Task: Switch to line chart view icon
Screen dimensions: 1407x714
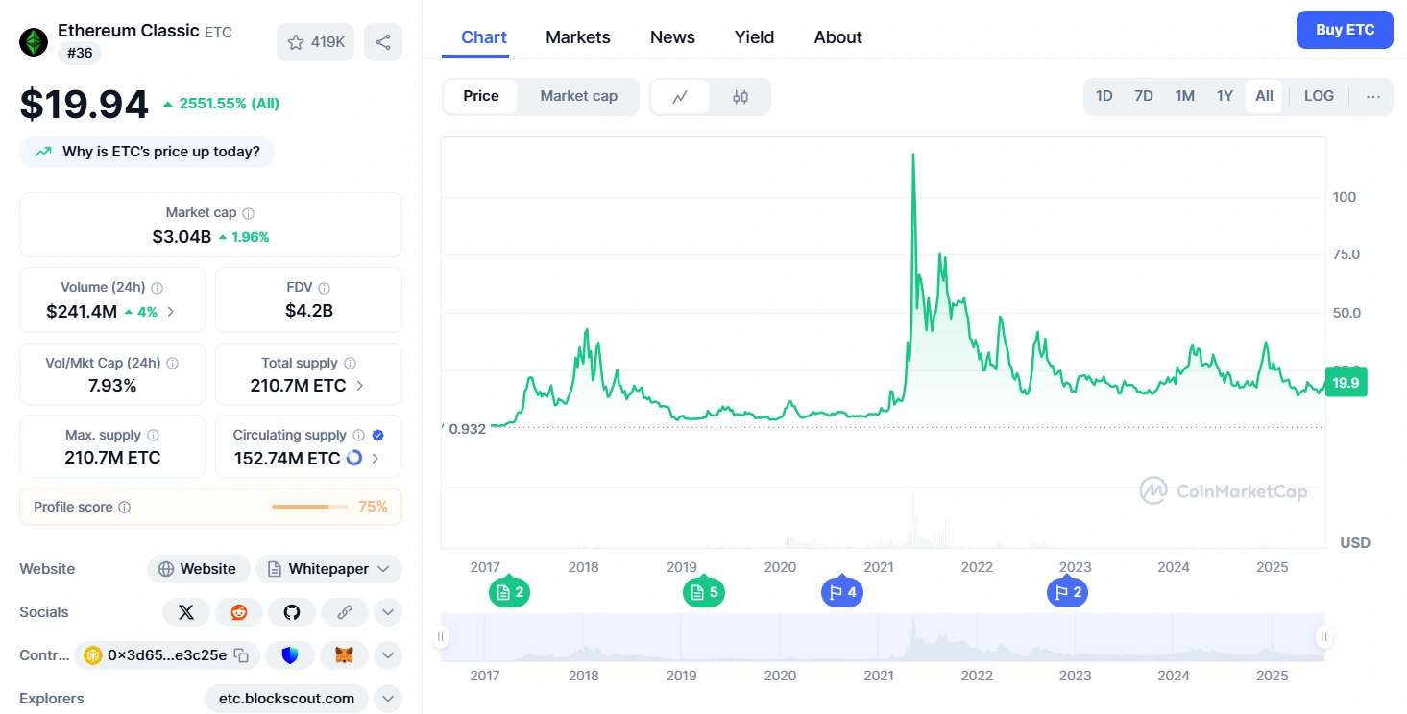Action: 680,96
